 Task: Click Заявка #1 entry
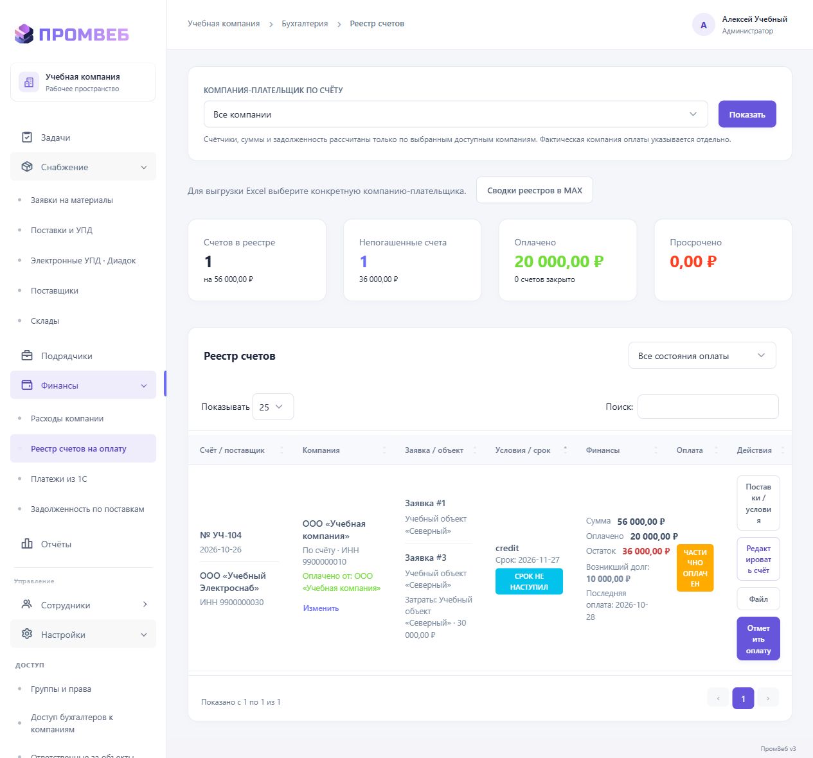425,503
